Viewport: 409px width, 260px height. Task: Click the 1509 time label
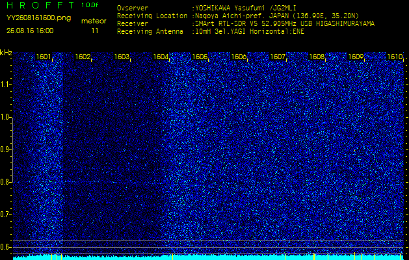coord(356,57)
